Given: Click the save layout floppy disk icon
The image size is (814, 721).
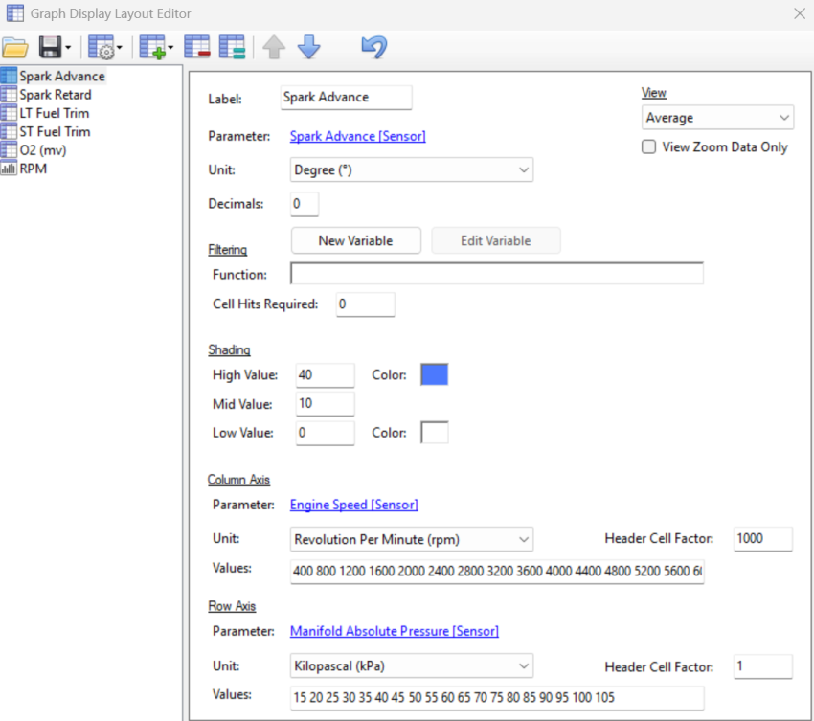Looking at the screenshot, I should (x=50, y=47).
